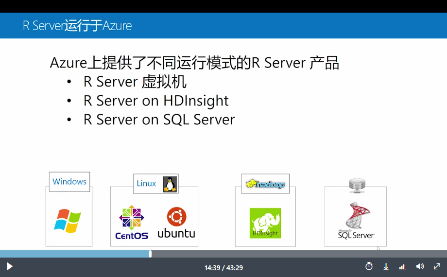Click the Windows logo in the slide
This screenshot has height=277, width=447.
point(68,221)
